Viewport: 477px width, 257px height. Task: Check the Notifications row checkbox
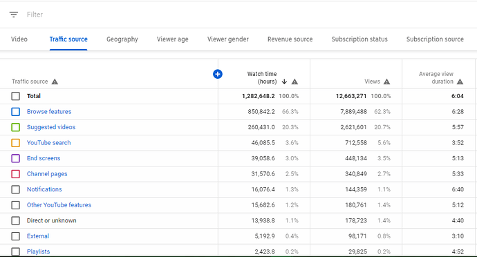pyautogui.click(x=15, y=189)
